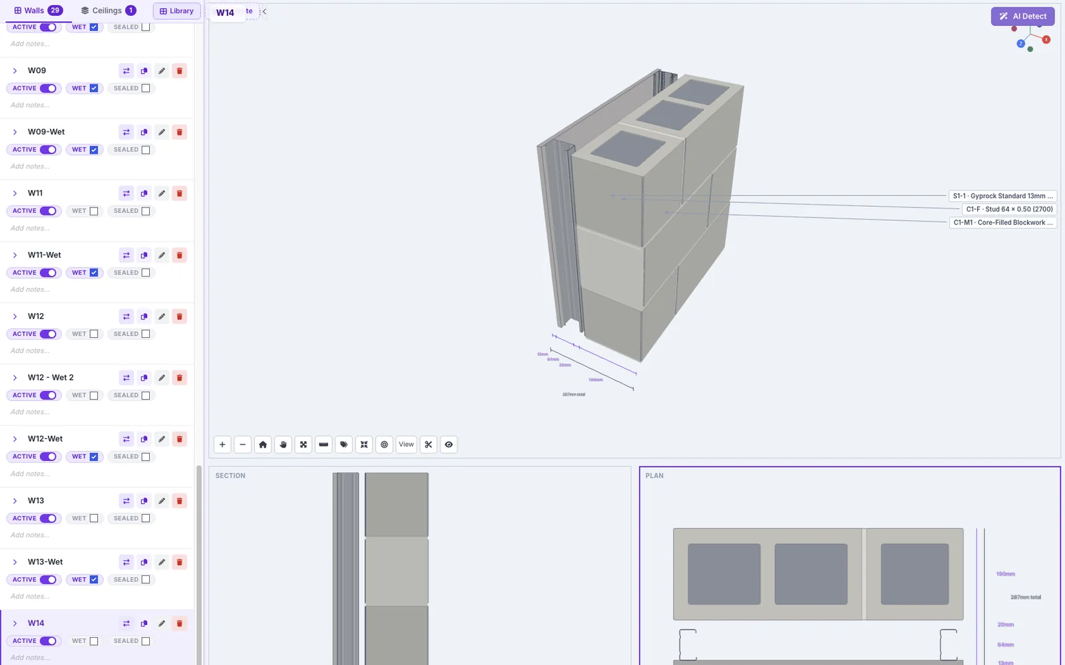
Task: Select the W13-Wet wall name
Action: (45, 562)
